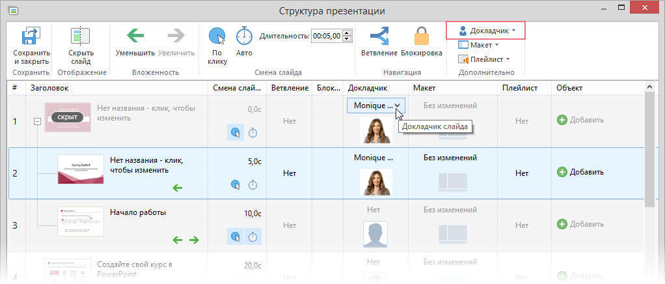Select on-click advance for slide 2

[x=235, y=184]
